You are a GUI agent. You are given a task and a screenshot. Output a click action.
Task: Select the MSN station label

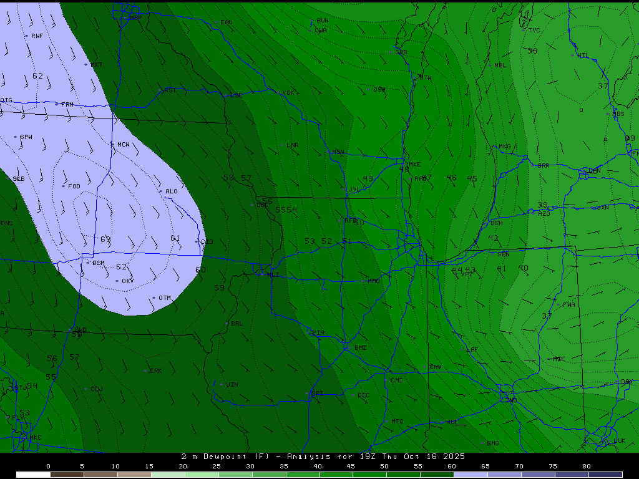click(338, 152)
